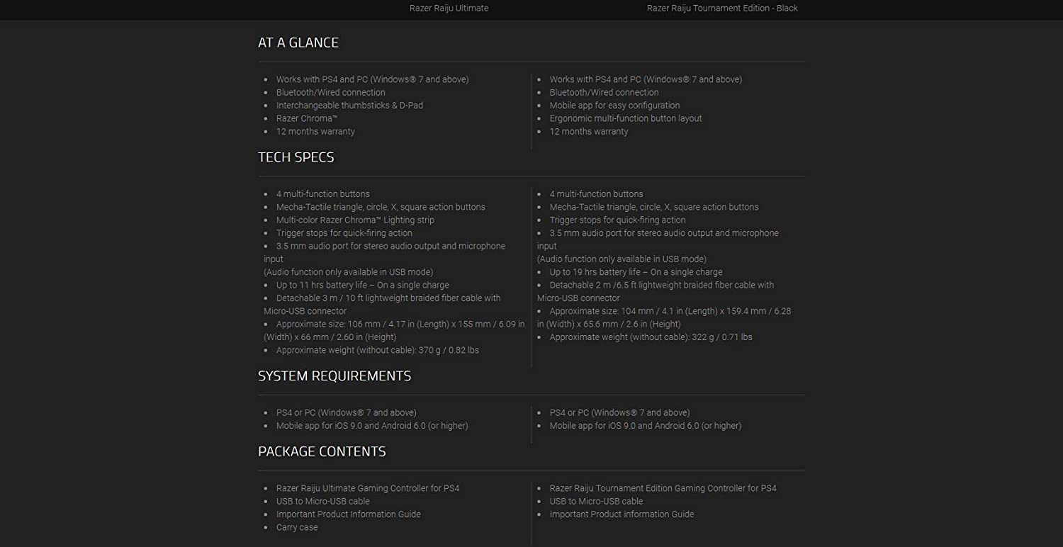Viewport: 1063px width, 547px height.
Task: Click the approximate weight 322 g spec
Action: (651, 337)
